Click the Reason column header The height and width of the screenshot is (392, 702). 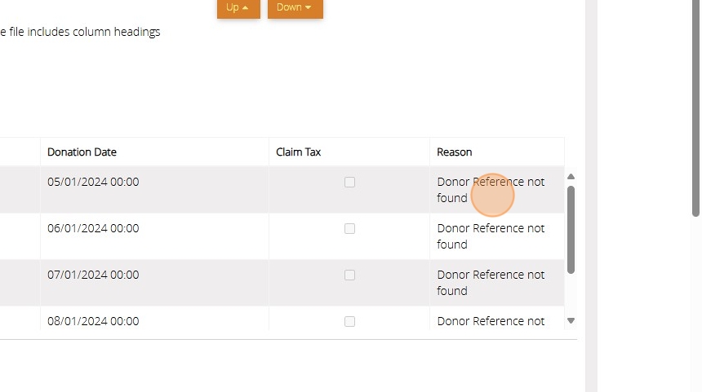coord(455,152)
